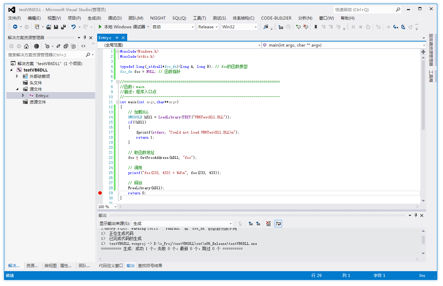Collapse the 源文件 folder node
The image size is (443, 286).
(17, 89)
